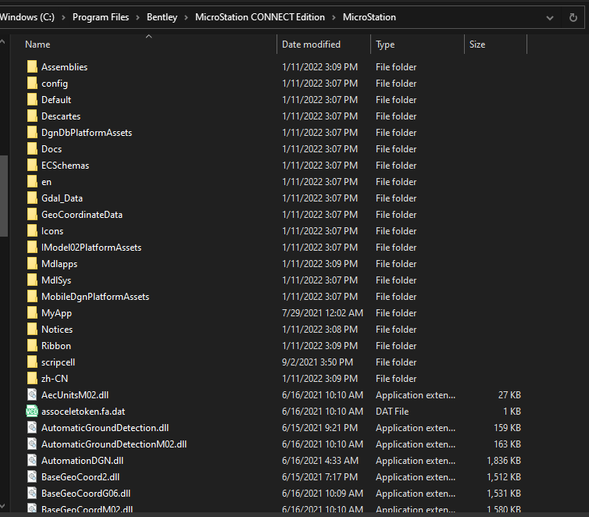This screenshot has width=589, height=517.
Task: Click the DAT File type cell
Action: (392, 412)
